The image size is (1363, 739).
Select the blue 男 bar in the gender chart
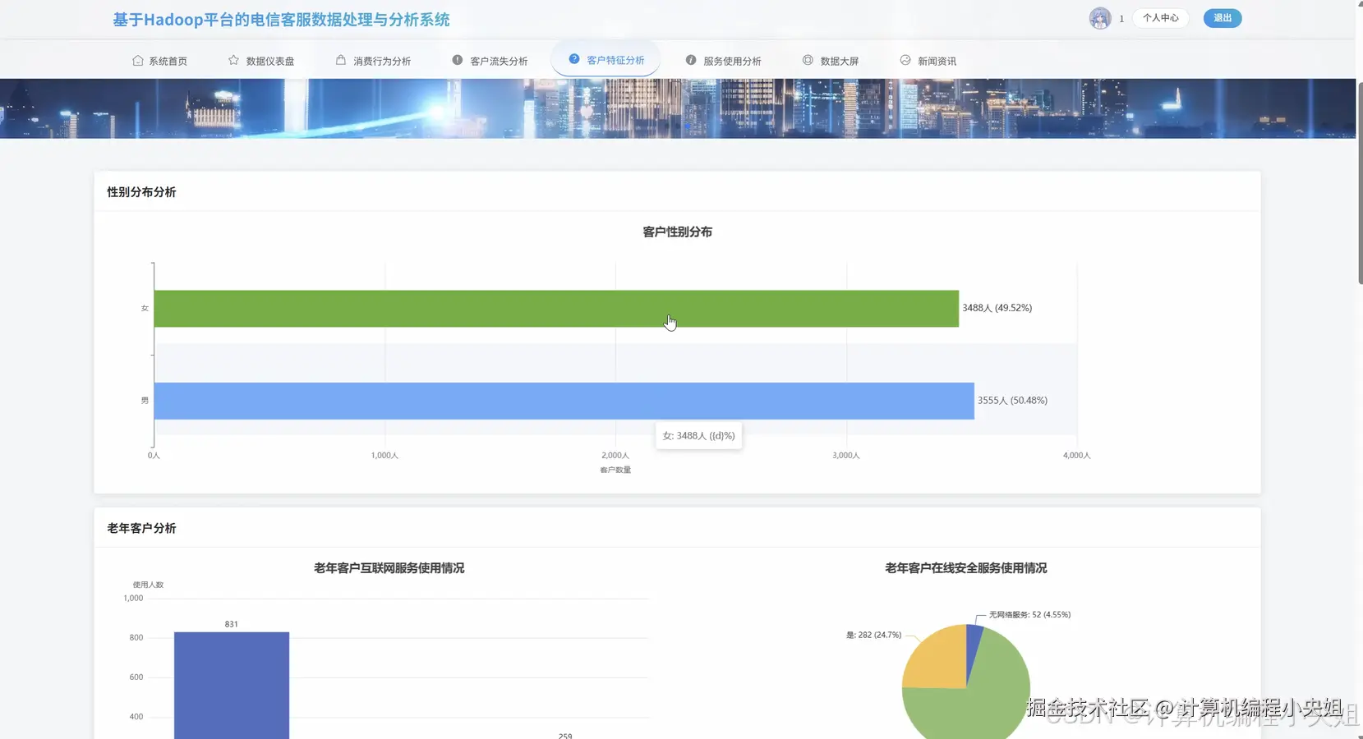click(564, 401)
